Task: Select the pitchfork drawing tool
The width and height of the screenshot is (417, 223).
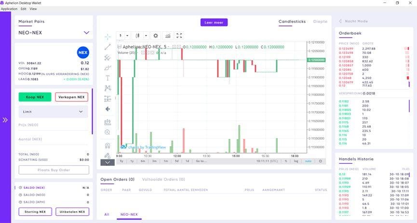Action: tap(108, 57)
